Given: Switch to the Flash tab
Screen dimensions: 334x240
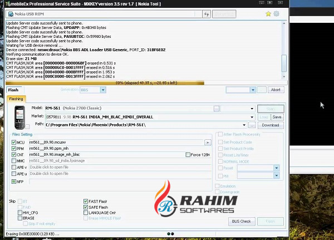Looking at the screenshot, I should (x=13, y=90).
